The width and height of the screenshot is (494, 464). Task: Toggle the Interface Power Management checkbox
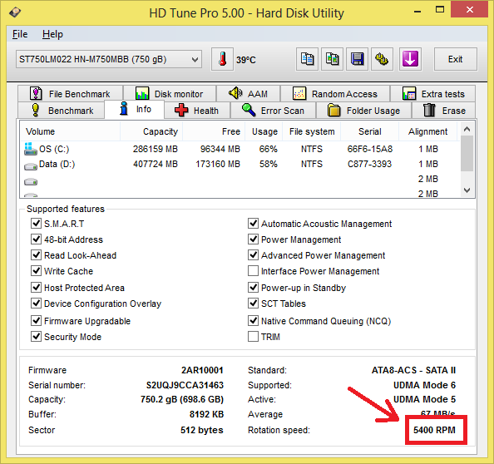253,271
